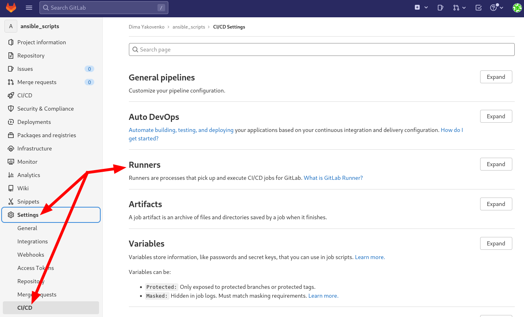524x317 pixels.
Task: Open the create new plus dropdown
Action: pos(421,8)
